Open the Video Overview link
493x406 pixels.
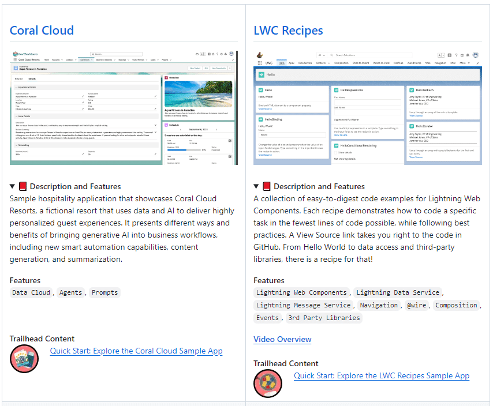[x=282, y=340]
